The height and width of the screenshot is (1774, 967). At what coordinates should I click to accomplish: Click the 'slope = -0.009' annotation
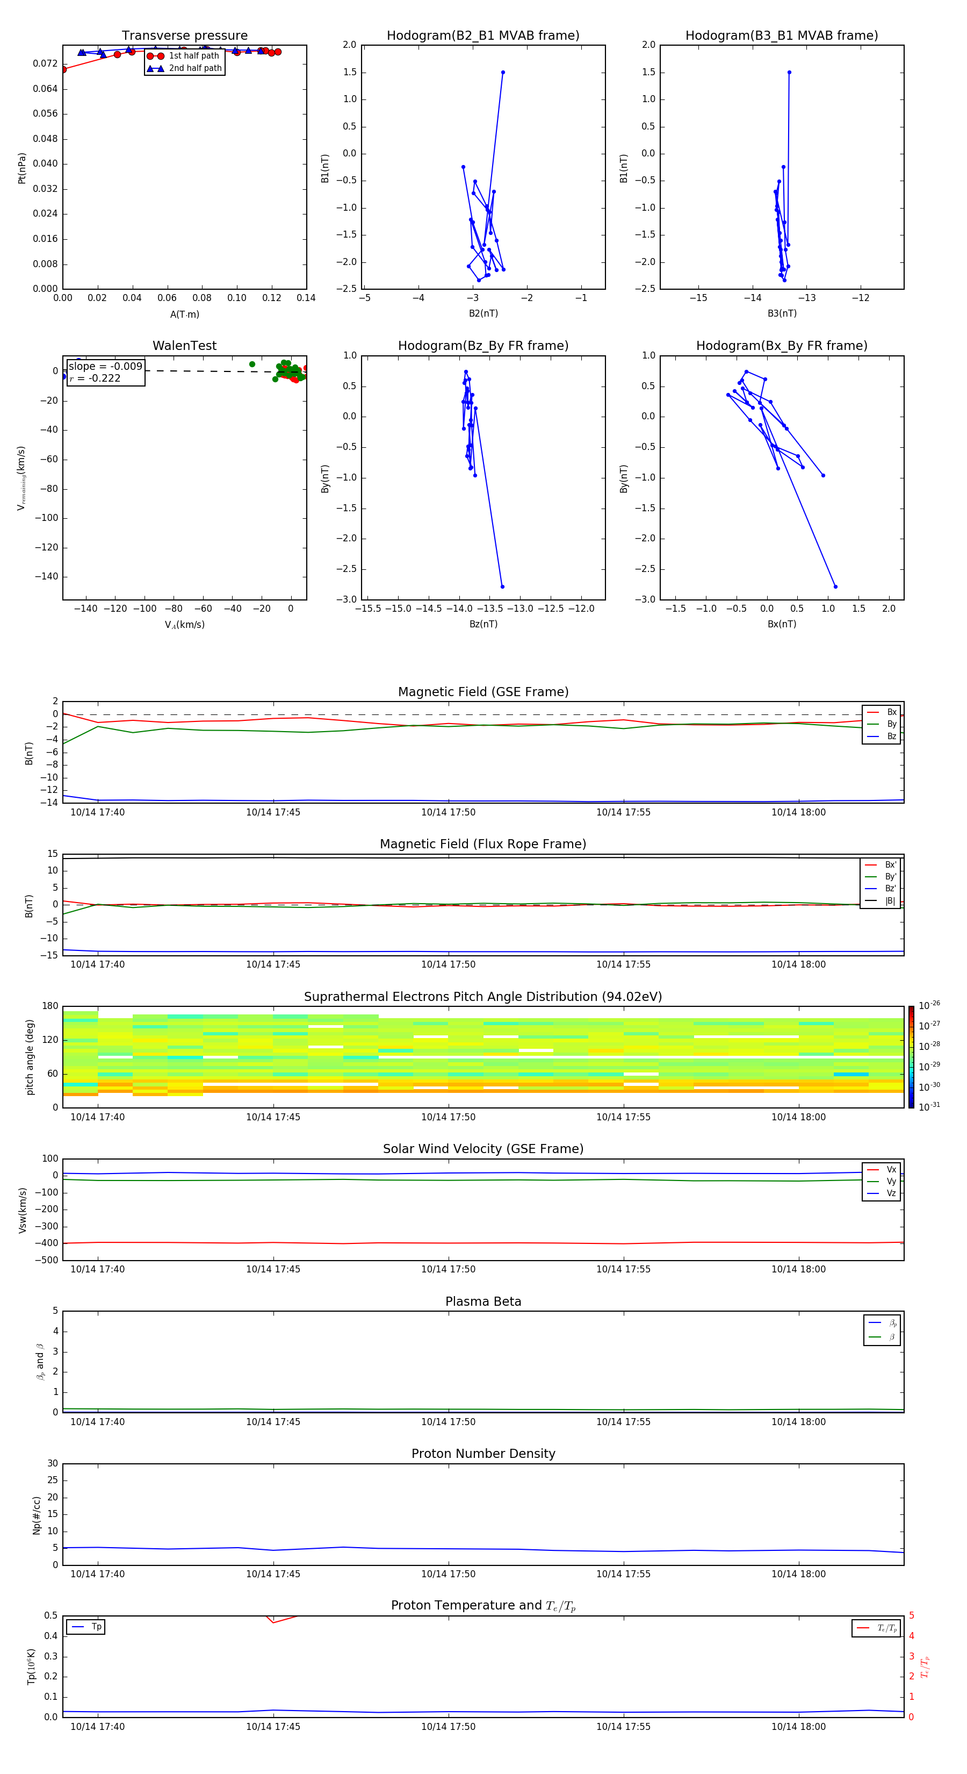click(105, 367)
